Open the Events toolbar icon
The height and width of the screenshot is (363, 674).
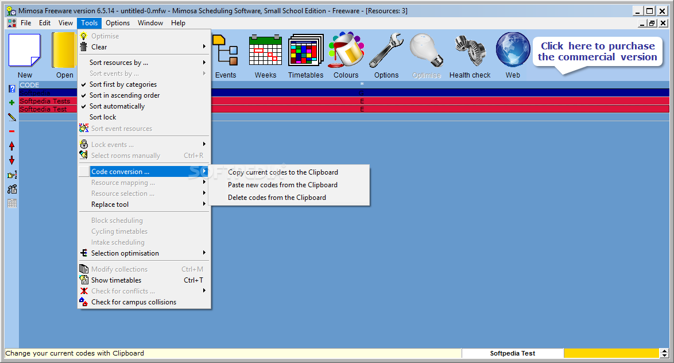coord(225,51)
